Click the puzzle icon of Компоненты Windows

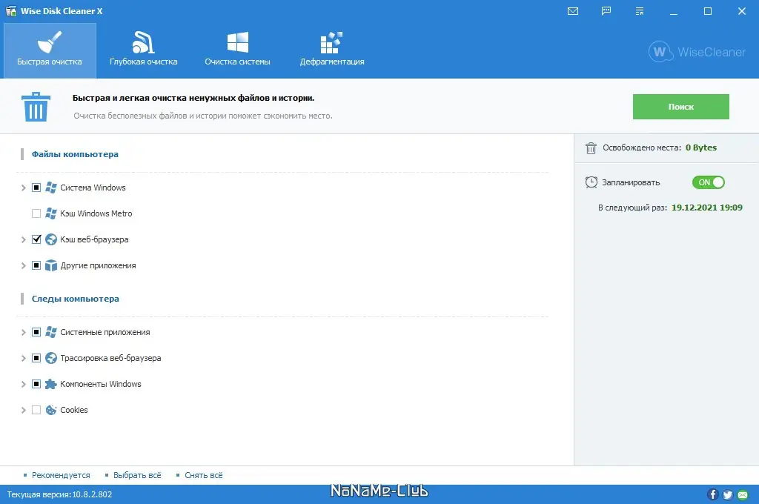coord(51,384)
